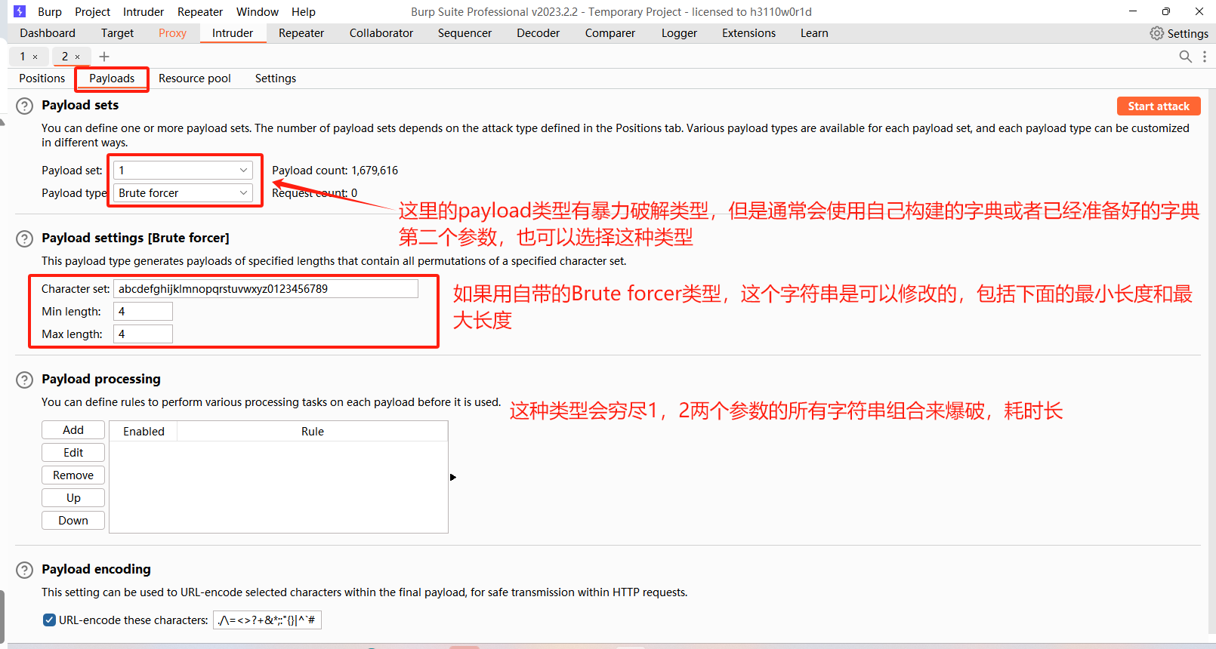Open the Intruder Settings sub-tab
1216x649 pixels.
click(276, 78)
